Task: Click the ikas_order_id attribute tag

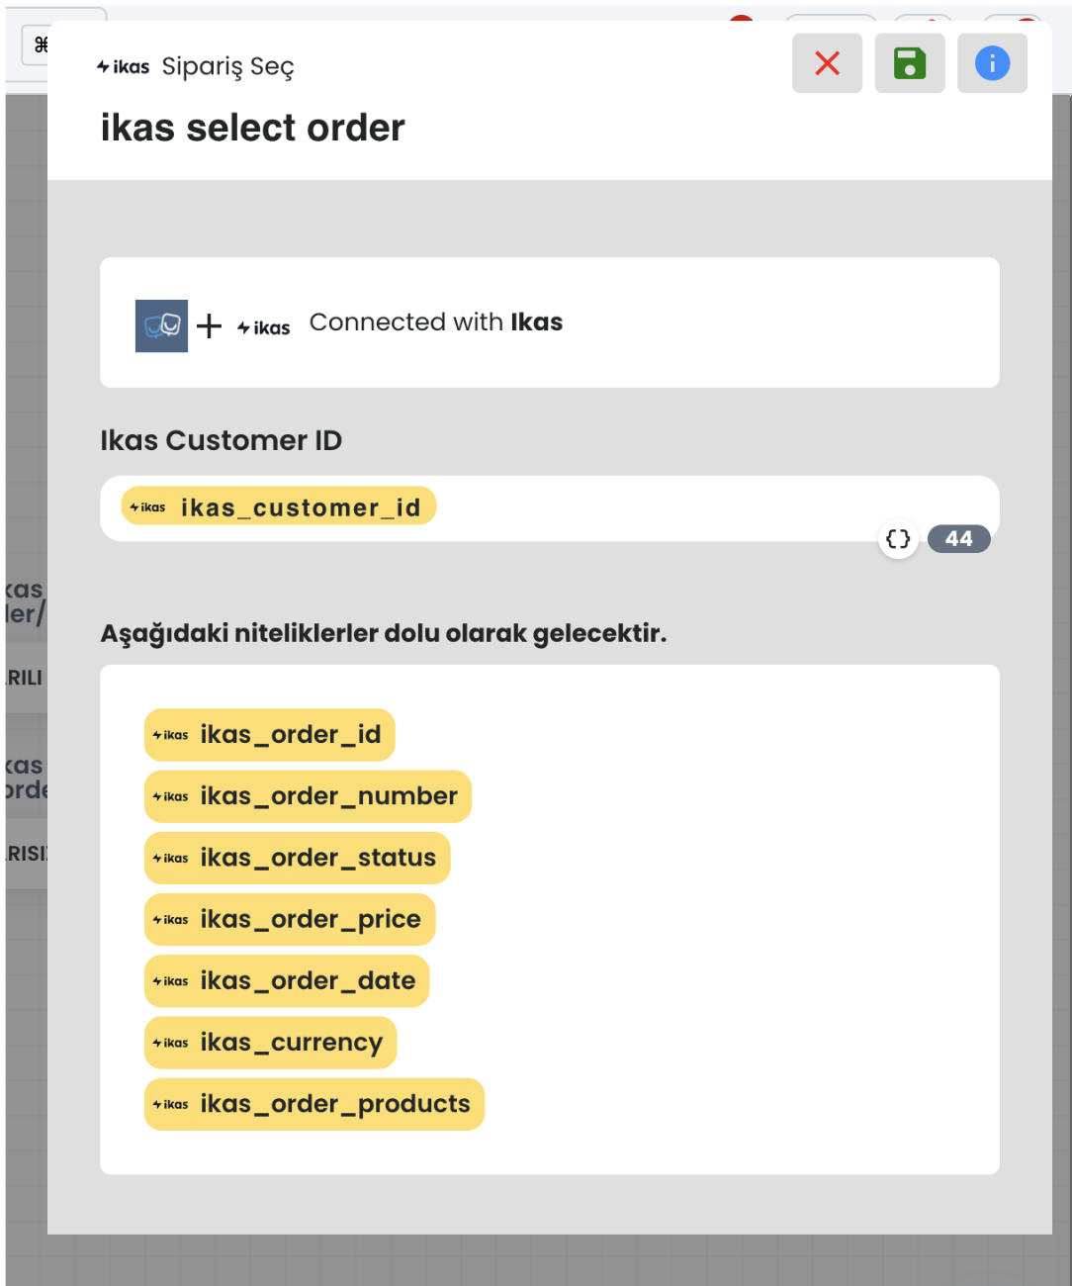Action: (269, 735)
